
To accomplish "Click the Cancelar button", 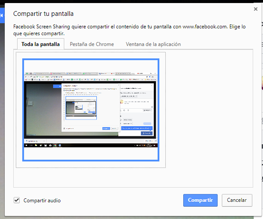I will [x=237, y=200].
